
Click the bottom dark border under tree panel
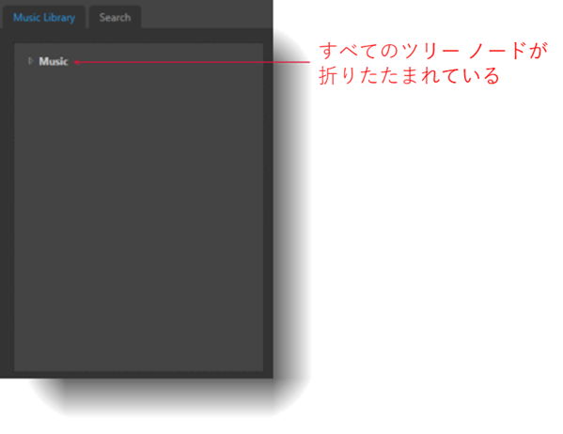(x=136, y=375)
